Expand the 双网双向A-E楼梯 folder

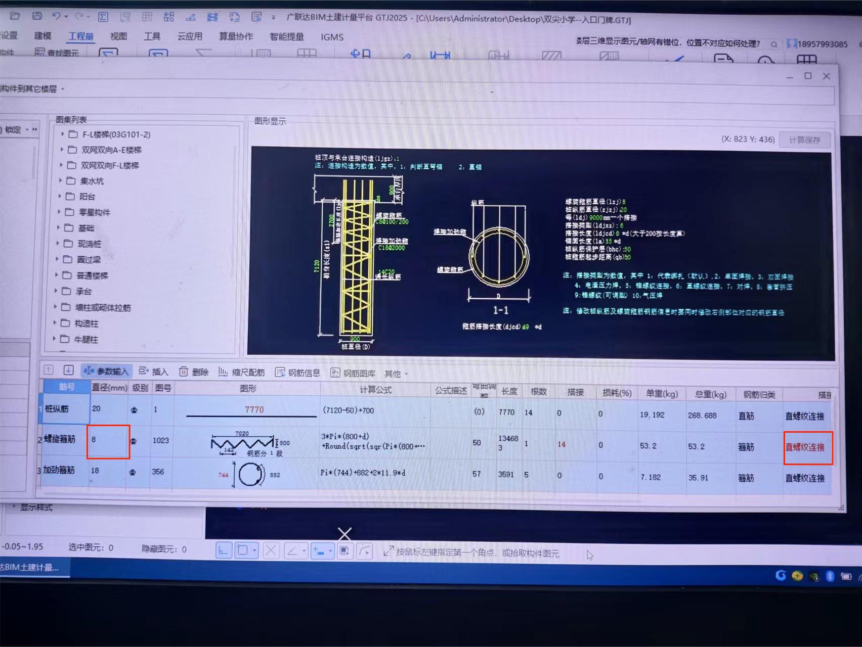pos(62,150)
